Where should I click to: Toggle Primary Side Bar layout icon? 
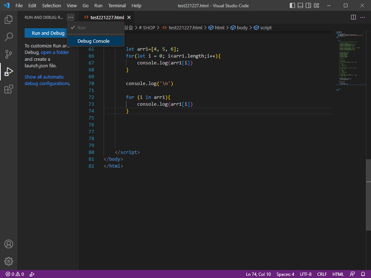[292, 5]
